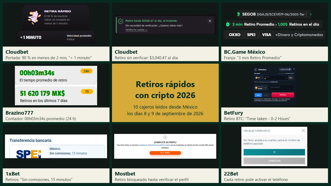Click the 'Verifica tu cuenta' link
This screenshot has height=186, width=331.
coord(136,30)
